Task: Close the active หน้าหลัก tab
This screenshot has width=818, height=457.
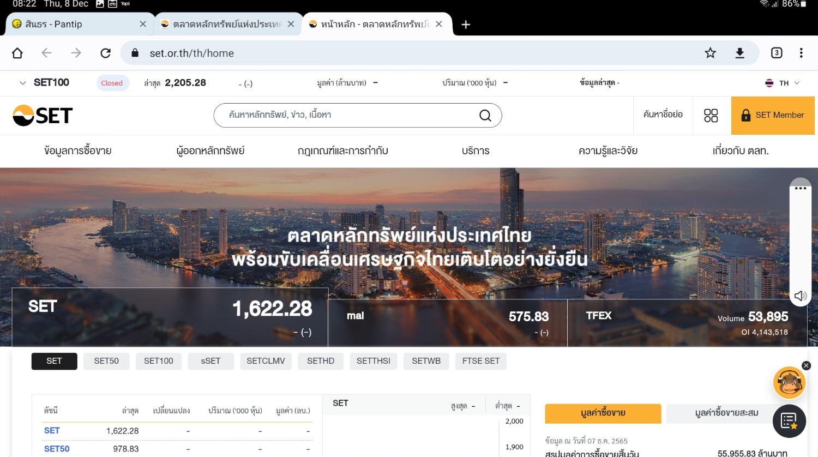Action: pos(439,24)
